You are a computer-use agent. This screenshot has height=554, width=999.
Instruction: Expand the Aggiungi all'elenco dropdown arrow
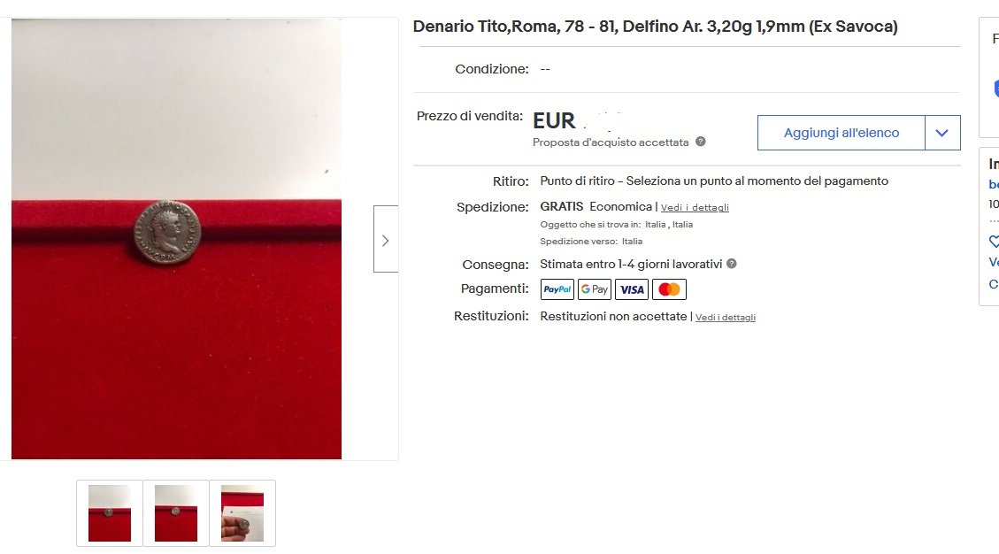click(942, 133)
